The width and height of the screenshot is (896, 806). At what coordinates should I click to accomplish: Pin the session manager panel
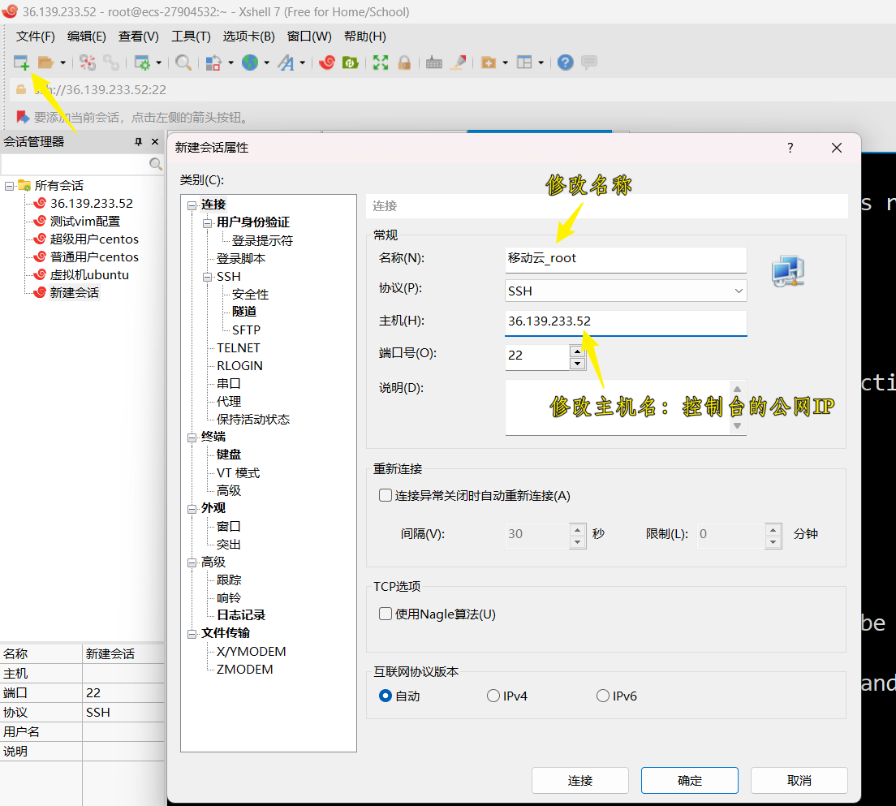(x=138, y=142)
